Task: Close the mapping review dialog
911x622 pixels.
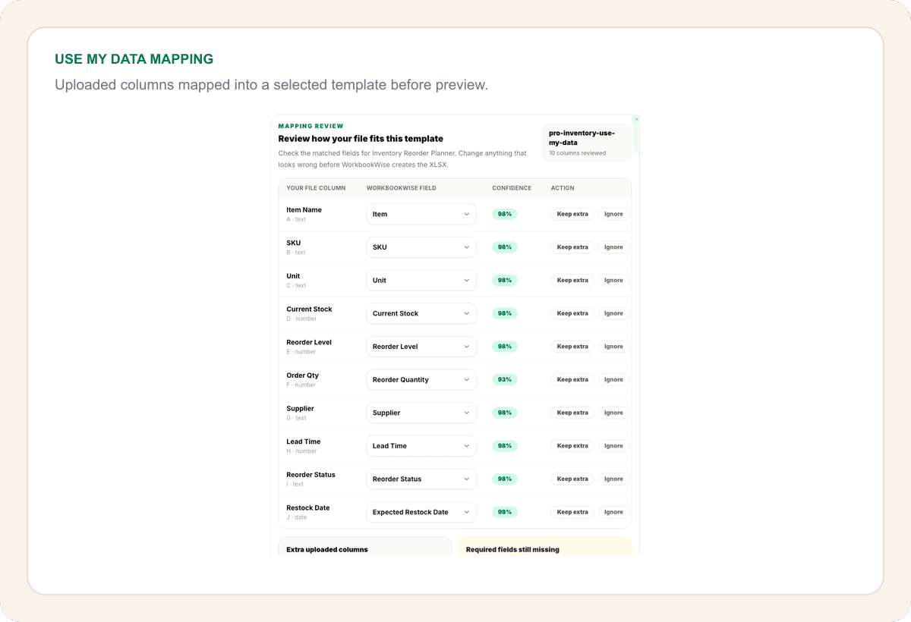Action: point(636,119)
